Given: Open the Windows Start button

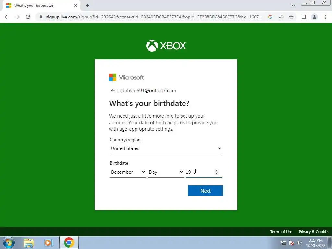Looking at the screenshot, I should pos(9,243).
